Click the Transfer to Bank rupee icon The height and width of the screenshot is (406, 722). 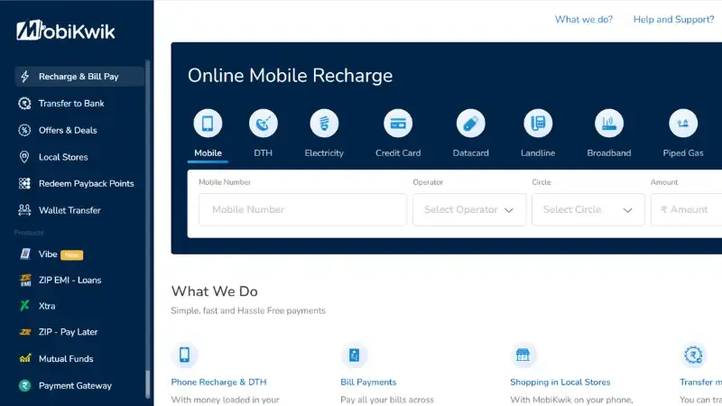(24, 104)
